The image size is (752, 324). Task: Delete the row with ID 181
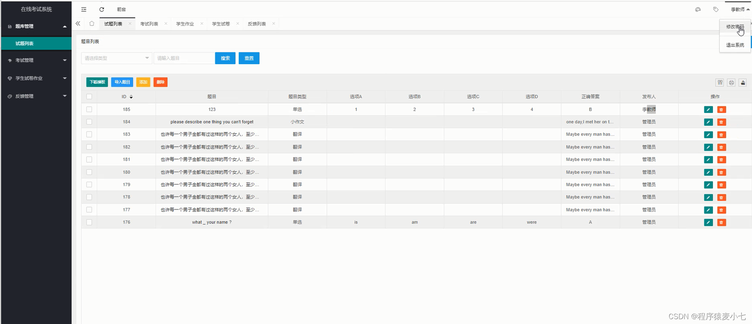722,160
